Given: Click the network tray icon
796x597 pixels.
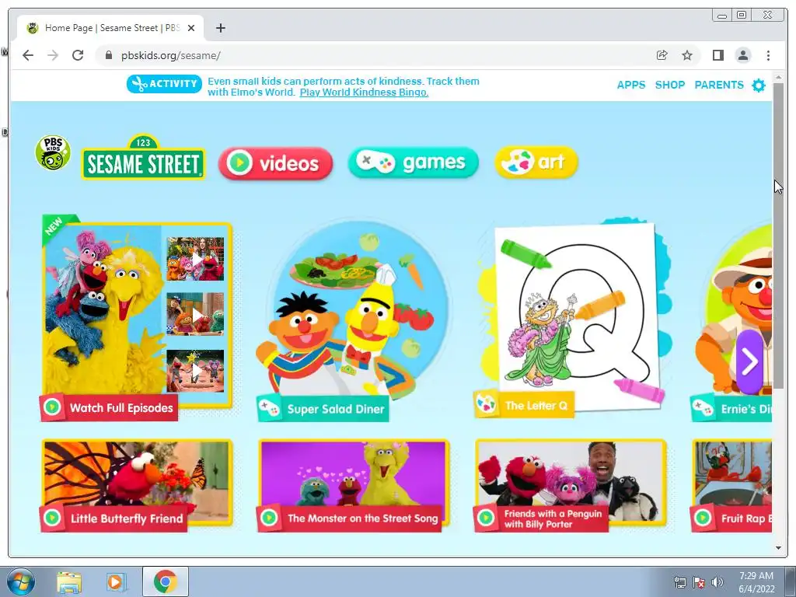Looking at the screenshot, I should pyautogui.click(x=679, y=582).
